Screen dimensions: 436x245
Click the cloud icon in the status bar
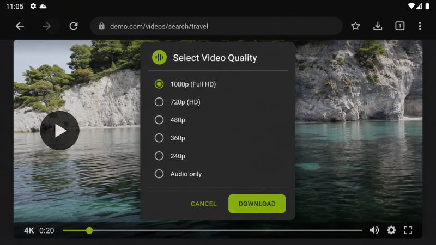pyautogui.click(x=43, y=6)
